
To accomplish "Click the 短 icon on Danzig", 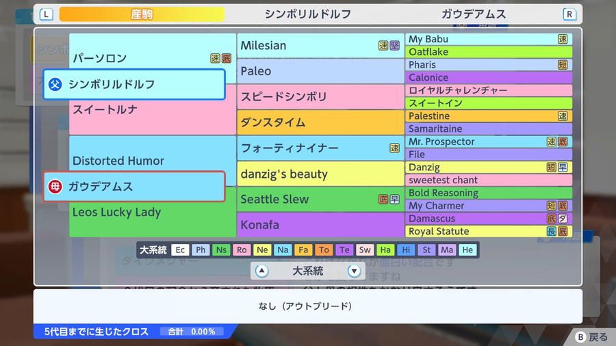I will coord(552,167).
